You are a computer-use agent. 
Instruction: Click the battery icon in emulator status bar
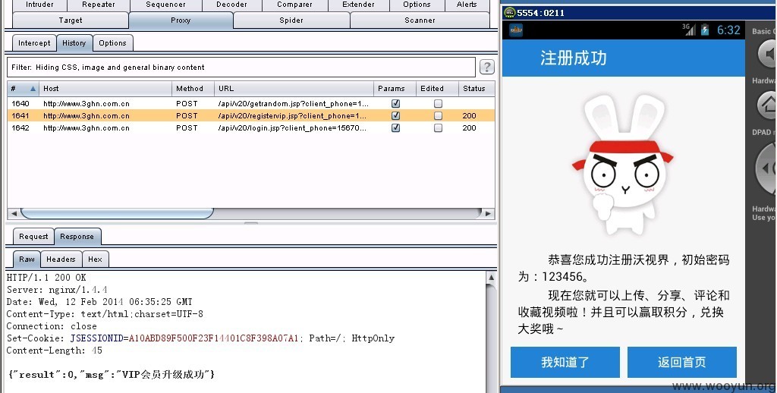(705, 30)
